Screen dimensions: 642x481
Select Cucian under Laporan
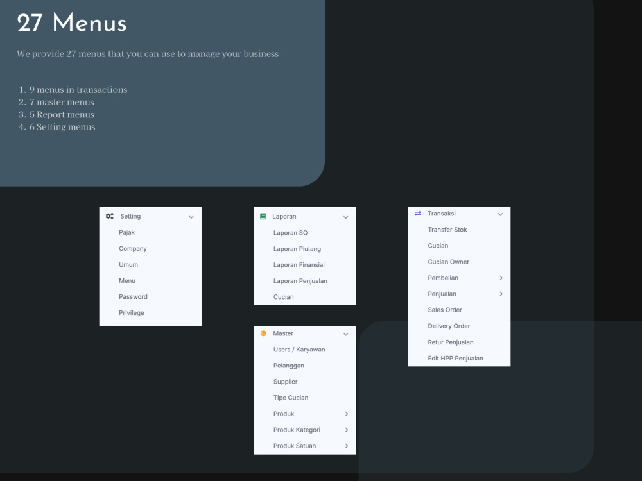(283, 297)
